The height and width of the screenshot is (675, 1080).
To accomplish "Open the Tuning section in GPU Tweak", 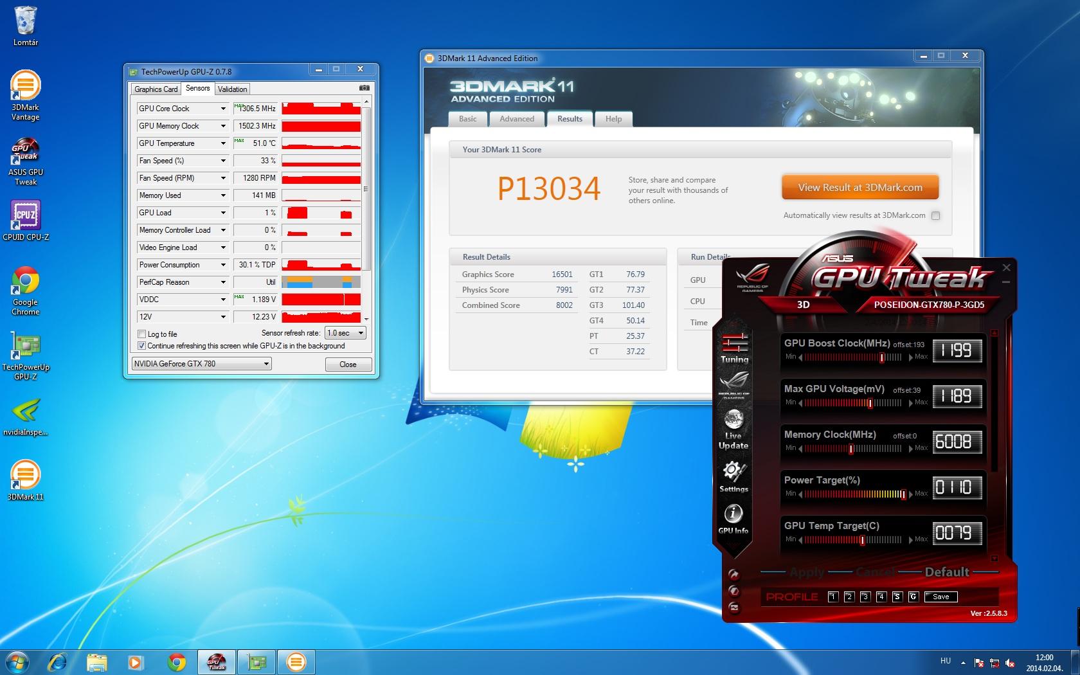I will tap(734, 350).
